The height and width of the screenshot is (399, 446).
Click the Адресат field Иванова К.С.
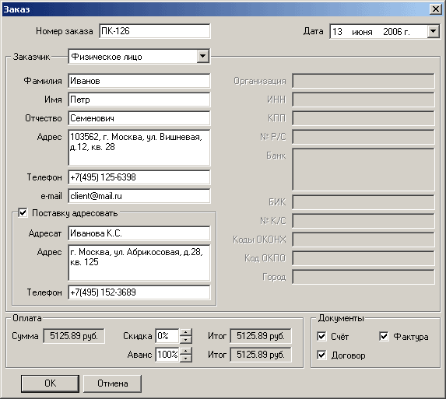coord(139,233)
